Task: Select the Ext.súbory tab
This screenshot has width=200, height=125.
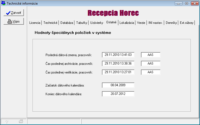Action: click(x=187, y=23)
